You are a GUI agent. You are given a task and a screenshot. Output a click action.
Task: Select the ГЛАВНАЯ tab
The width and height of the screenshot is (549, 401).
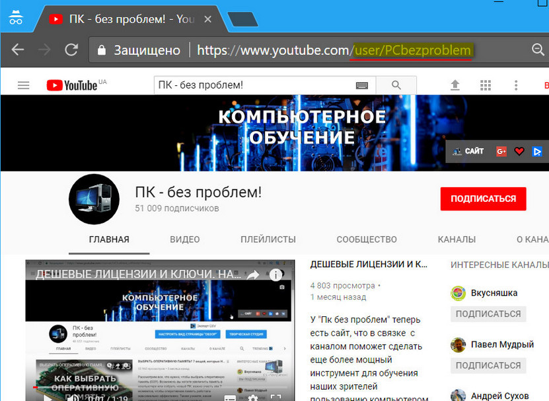click(109, 240)
